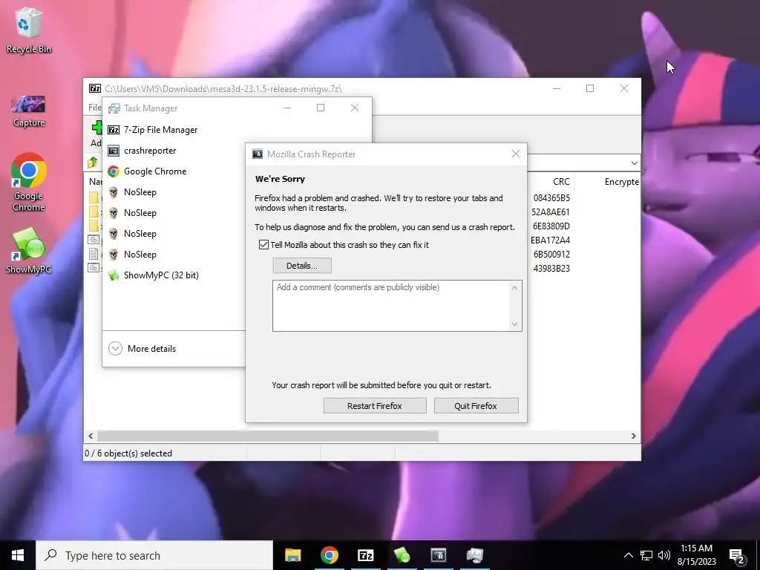This screenshot has width=760, height=570.
Task: Click the network tray icon
Action: pyautogui.click(x=646, y=555)
